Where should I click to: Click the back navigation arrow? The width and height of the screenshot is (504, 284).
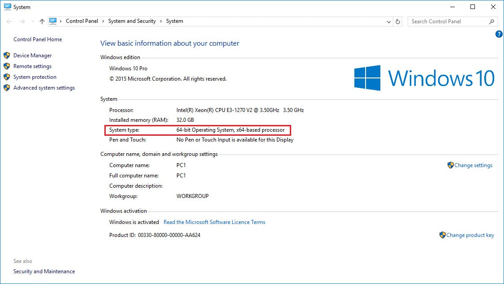point(9,21)
